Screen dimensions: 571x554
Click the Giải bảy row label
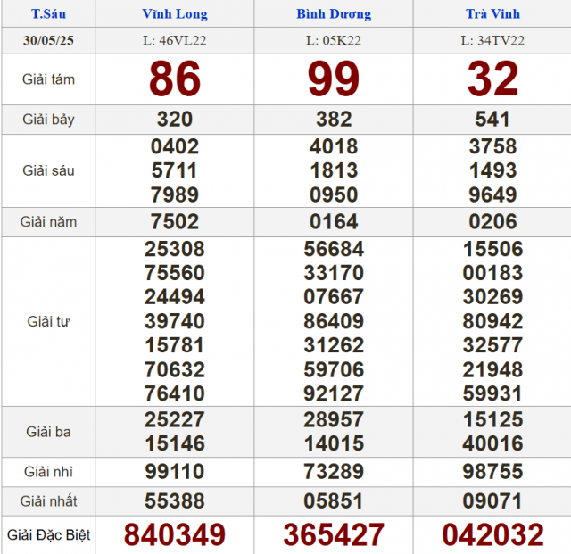pyautogui.click(x=48, y=120)
